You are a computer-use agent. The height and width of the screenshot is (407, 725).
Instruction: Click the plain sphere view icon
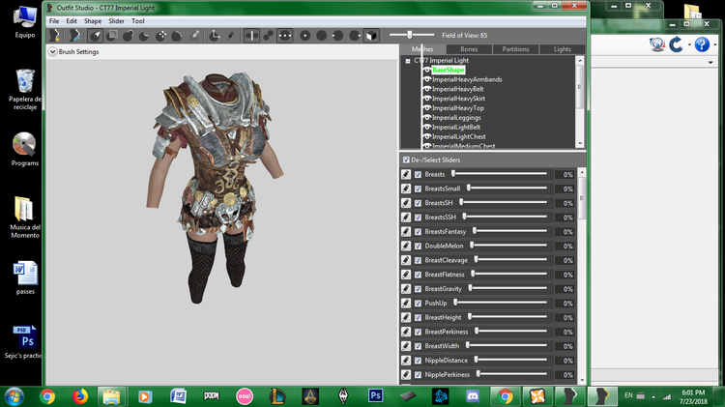(322, 36)
